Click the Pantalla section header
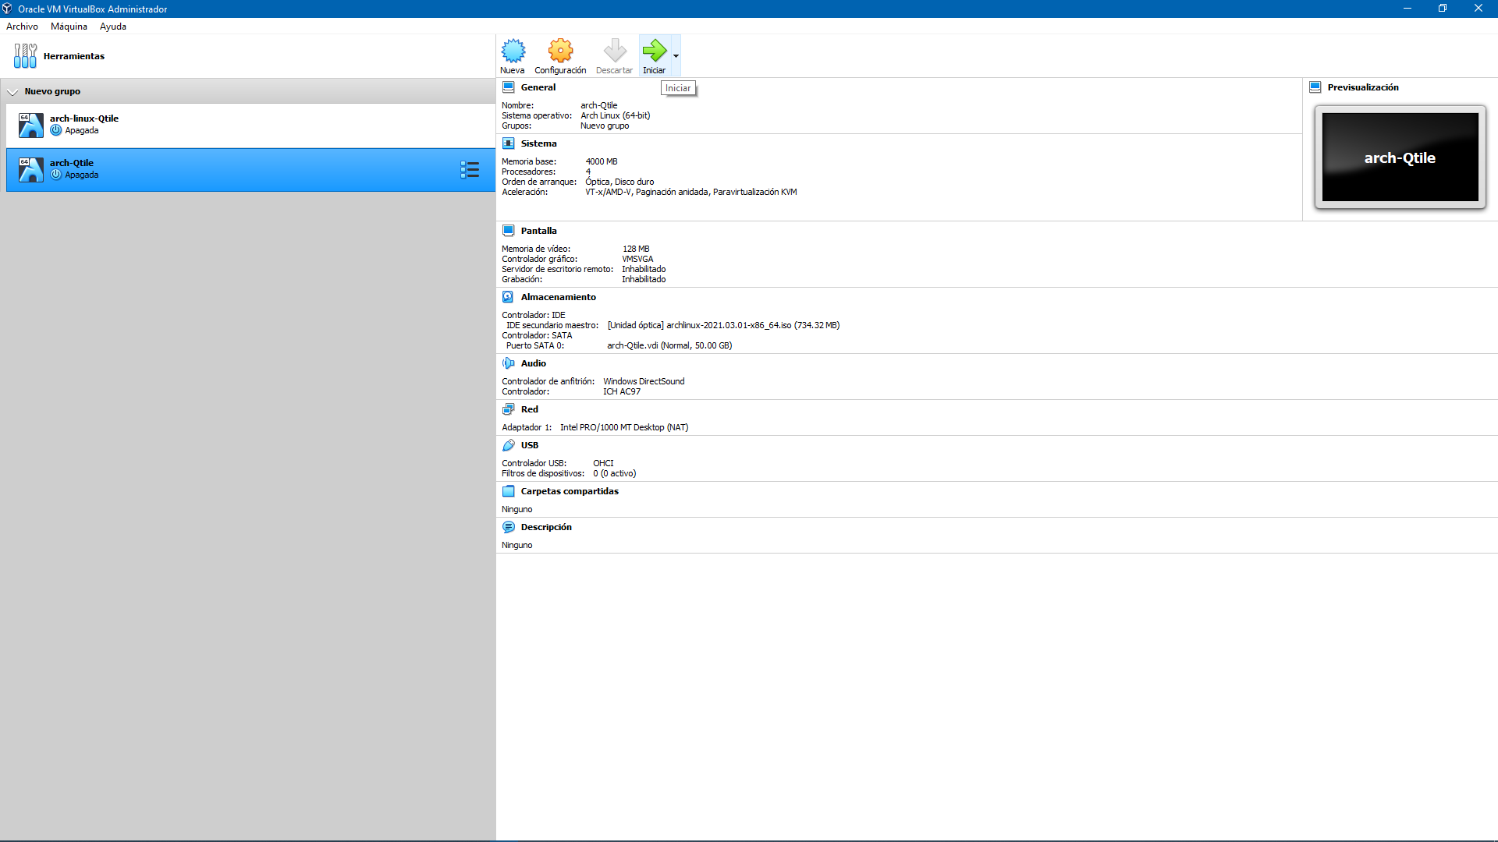The width and height of the screenshot is (1498, 842). tap(538, 231)
